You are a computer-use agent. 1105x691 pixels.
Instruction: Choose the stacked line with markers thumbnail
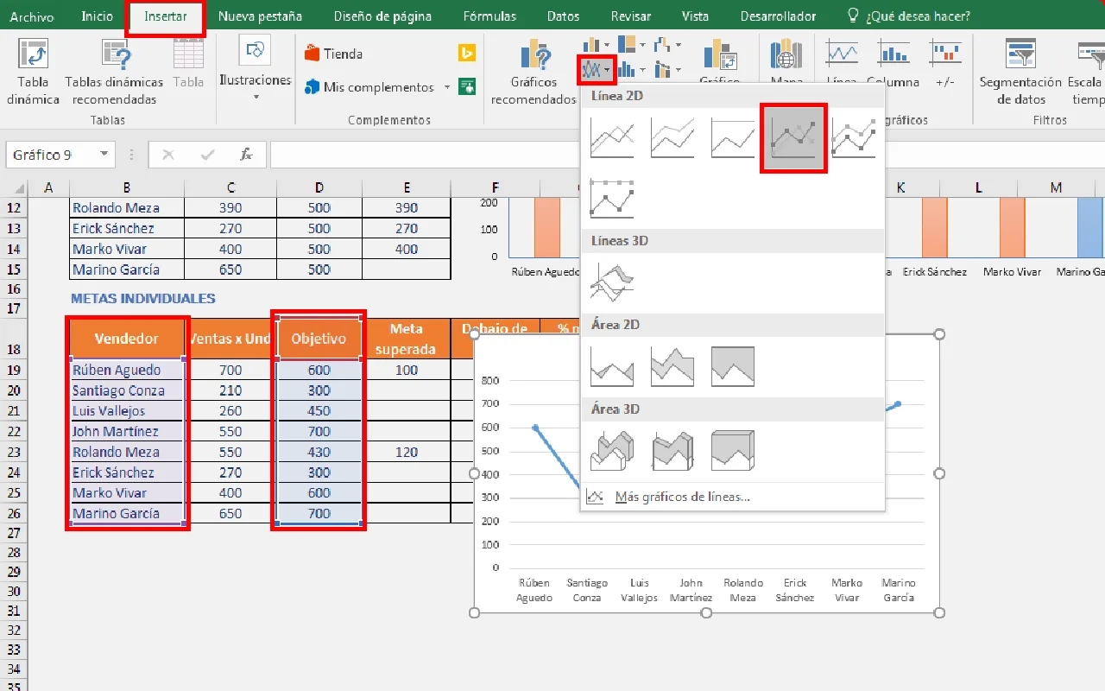point(854,138)
